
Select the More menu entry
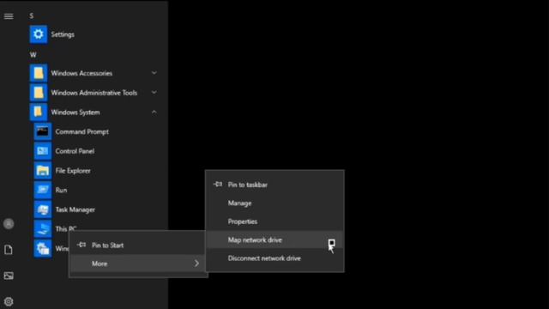click(137, 264)
